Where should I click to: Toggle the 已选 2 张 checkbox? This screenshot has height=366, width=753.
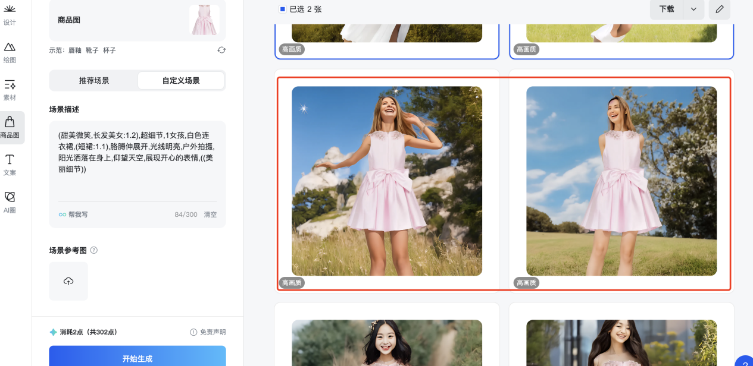point(282,9)
